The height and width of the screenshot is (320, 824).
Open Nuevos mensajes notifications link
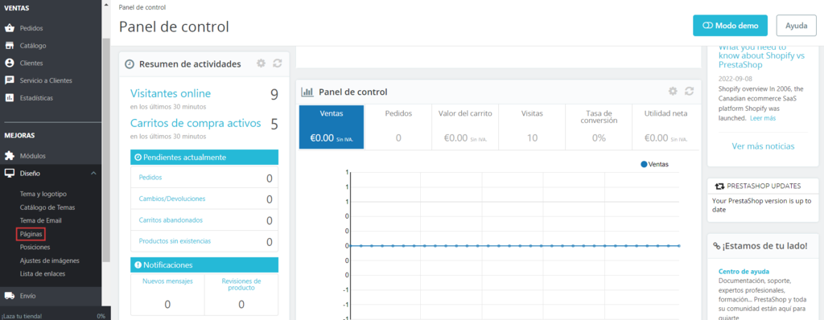click(x=167, y=281)
